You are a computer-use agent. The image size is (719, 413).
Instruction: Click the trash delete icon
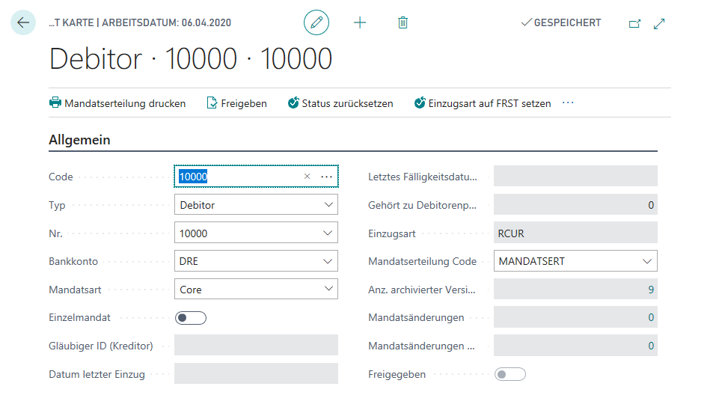click(x=403, y=22)
